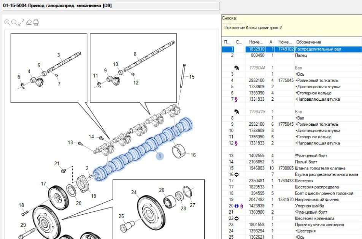This screenshot has width=362, height=239.
Task: Click the zoom in magnifier icon
Action: coord(7,22)
